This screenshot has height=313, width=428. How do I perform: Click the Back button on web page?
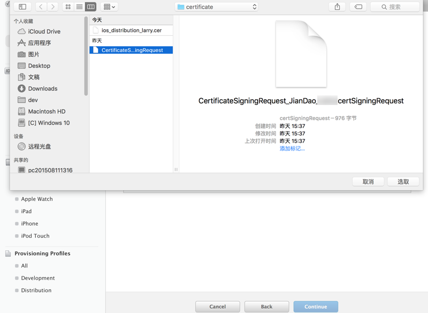pos(266,307)
